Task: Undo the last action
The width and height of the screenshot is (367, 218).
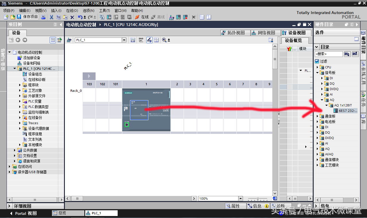Action: point(80,17)
